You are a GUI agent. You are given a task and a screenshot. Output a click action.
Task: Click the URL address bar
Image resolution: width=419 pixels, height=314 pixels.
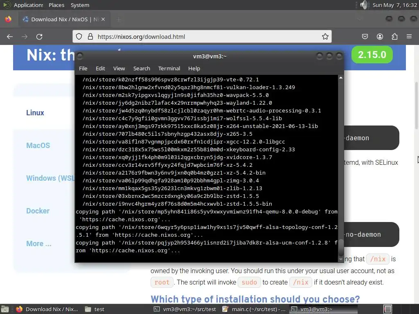pyautogui.click(x=202, y=36)
